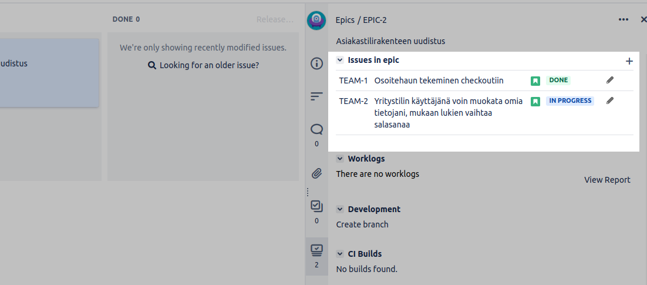
Task: Open the three-dots more actions menu
Action: [x=624, y=19]
